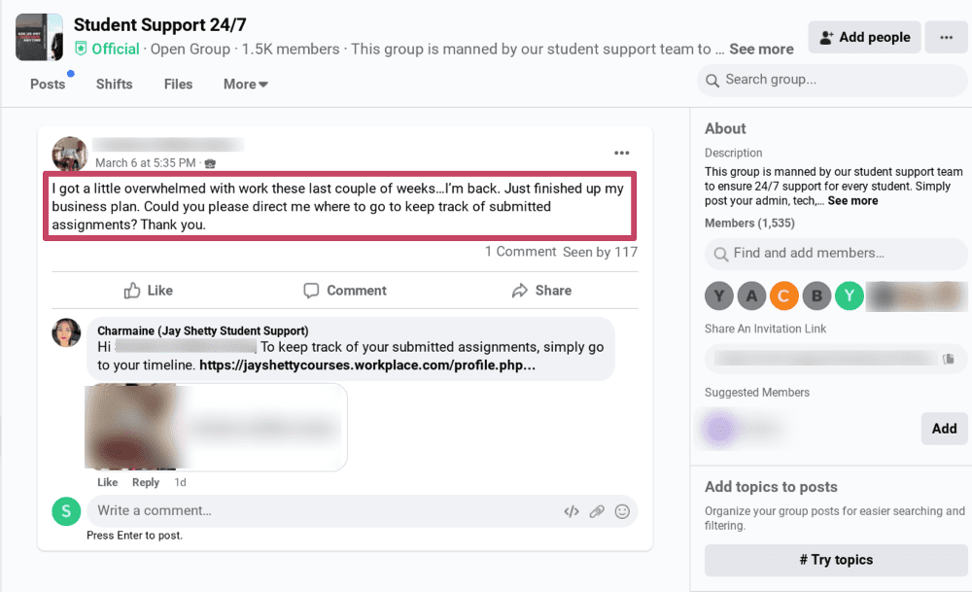Image resolution: width=972 pixels, height=592 pixels.
Task: Click the 1d comment timestamp
Action: point(180,482)
